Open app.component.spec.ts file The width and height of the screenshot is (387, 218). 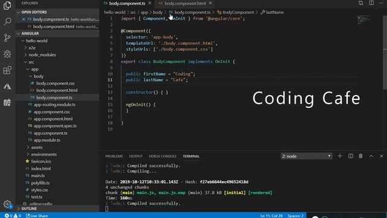[x=55, y=126]
